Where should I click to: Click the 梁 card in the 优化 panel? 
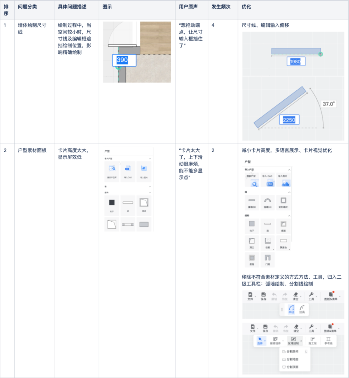click(x=267, y=226)
